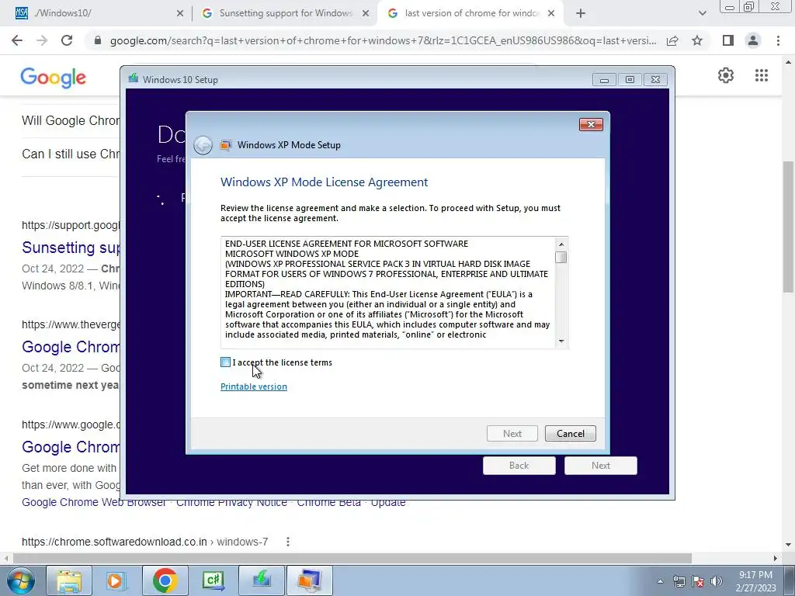Click the page horizontal scrollbar thumb
This screenshot has width=795, height=596.
tap(352, 558)
